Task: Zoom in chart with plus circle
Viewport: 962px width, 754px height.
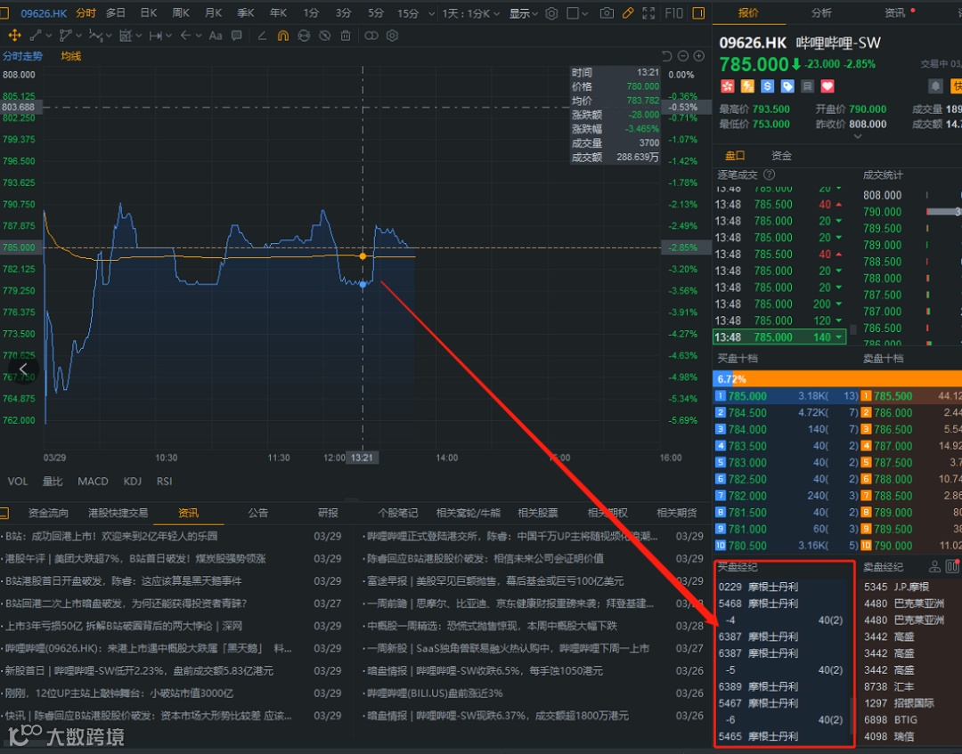Action: click(x=699, y=56)
